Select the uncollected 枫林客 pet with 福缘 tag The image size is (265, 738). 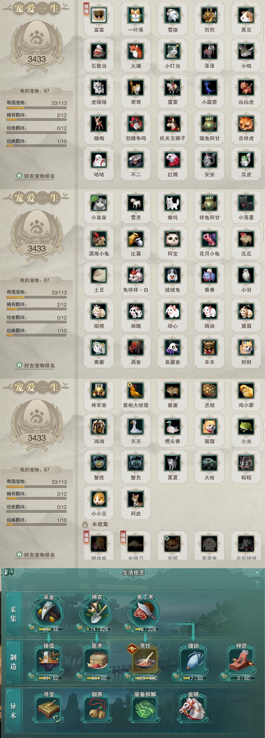[x=99, y=544]
